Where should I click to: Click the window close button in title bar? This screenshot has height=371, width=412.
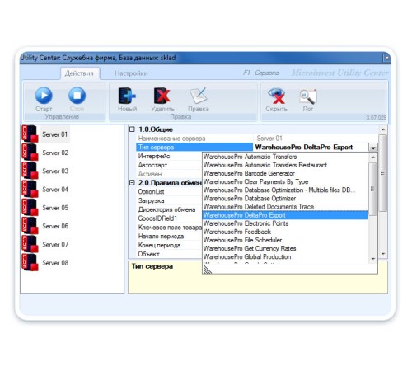386,58
